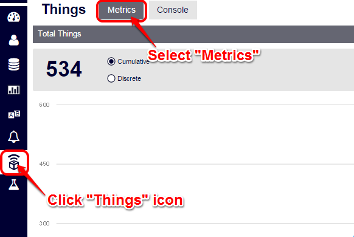Open the flask experiments icon in the sidebar

14,185
